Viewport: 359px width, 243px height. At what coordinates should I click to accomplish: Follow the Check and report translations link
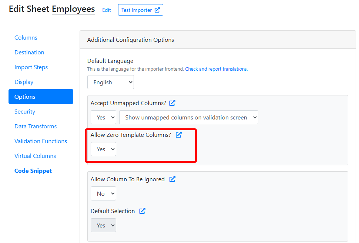click(217, 69)
